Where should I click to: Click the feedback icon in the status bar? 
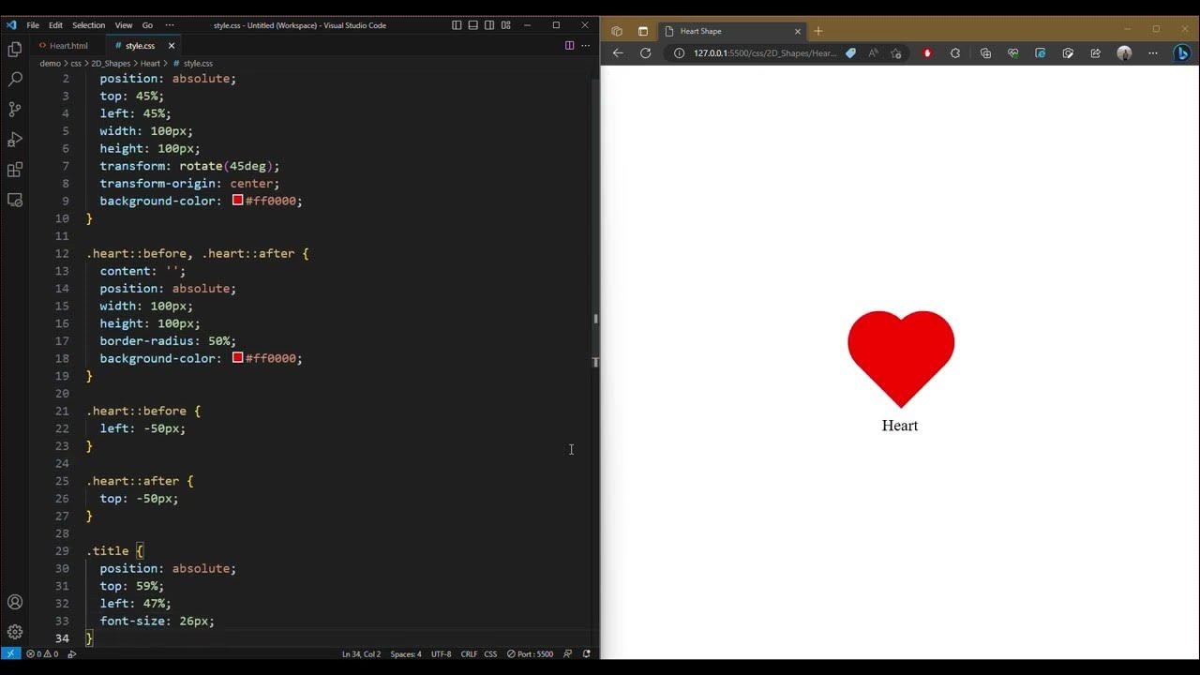(x=567, y=653)
